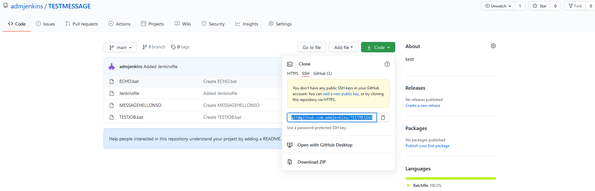Expand the Unwatch notifications dropdown
This screenshot has width=595, height=191.
point(498,6)
